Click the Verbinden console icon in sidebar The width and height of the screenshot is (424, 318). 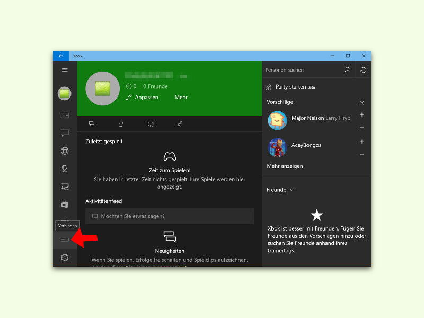point(65,240)
